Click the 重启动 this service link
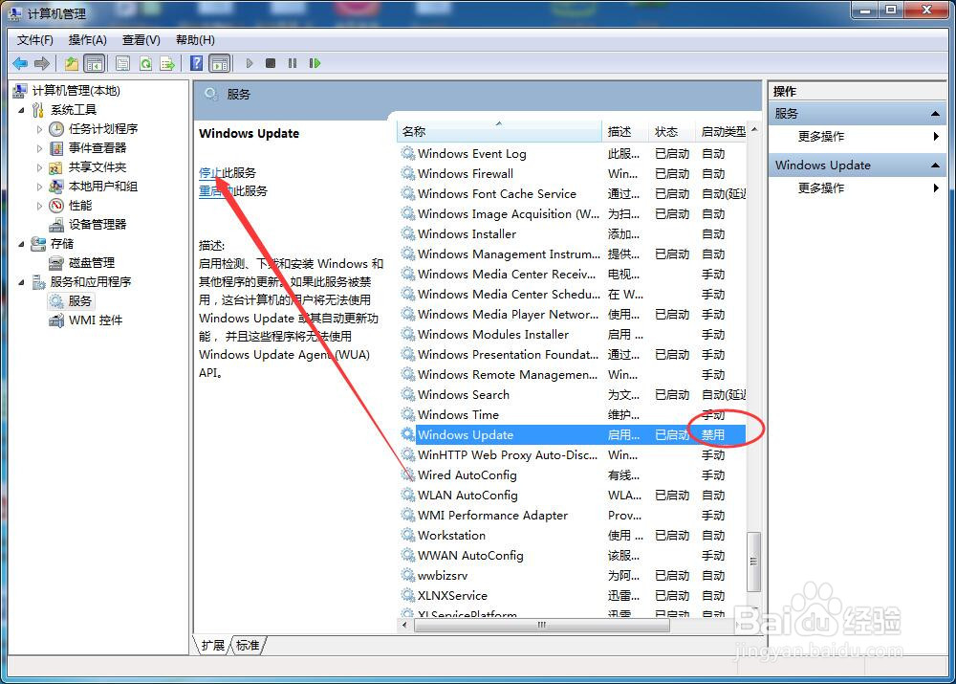 pyautogui.click(x=216, y=191)
